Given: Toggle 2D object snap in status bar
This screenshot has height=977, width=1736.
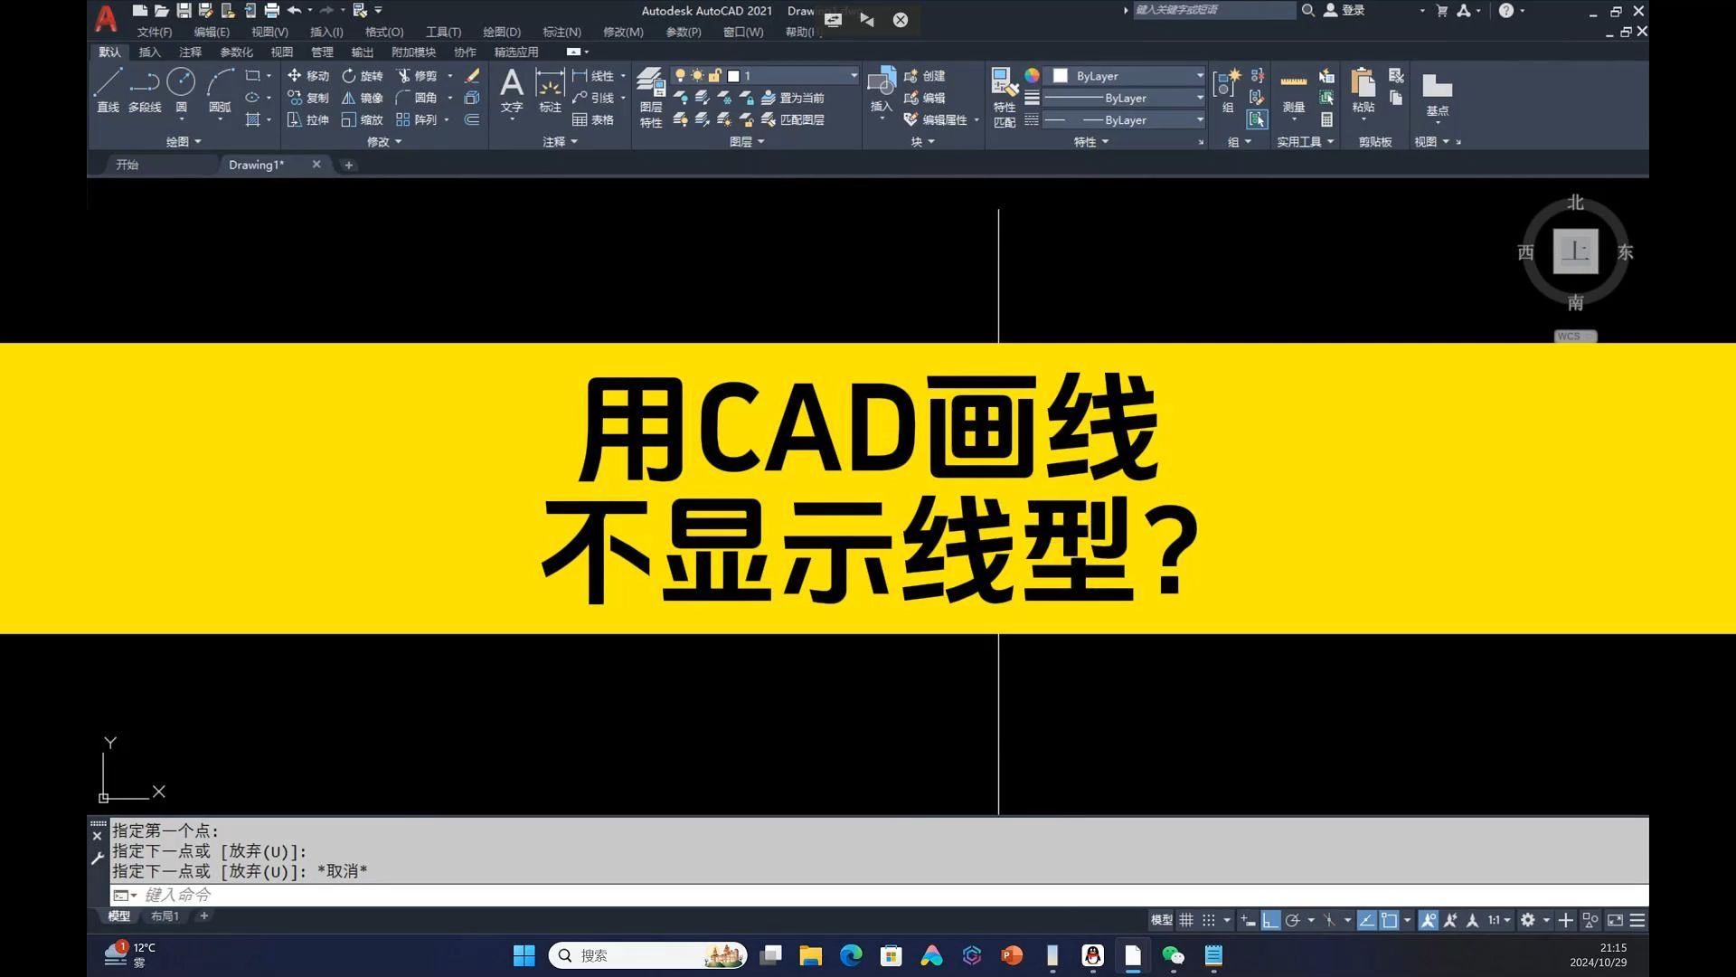Looking at the screenshot, I should pos(1390,920).
